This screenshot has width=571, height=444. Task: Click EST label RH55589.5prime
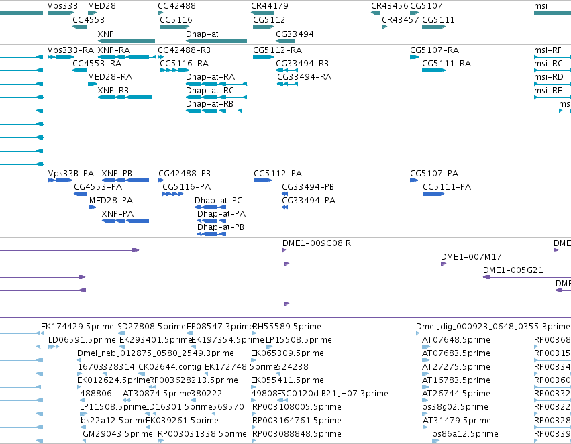(287, 327)
